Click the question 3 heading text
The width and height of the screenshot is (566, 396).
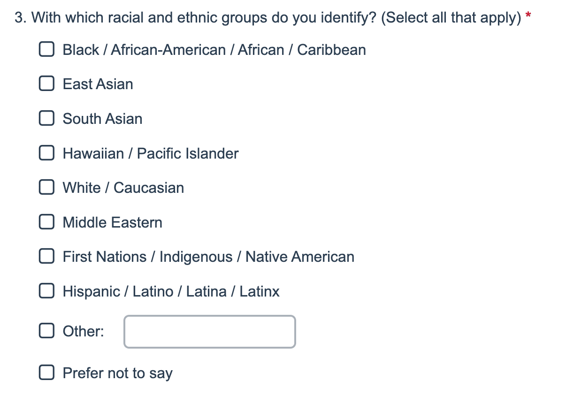(268, 18)
